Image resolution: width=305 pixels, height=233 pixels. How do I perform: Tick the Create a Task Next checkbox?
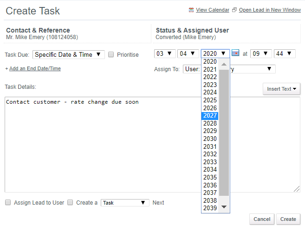(x=70, y=202)
